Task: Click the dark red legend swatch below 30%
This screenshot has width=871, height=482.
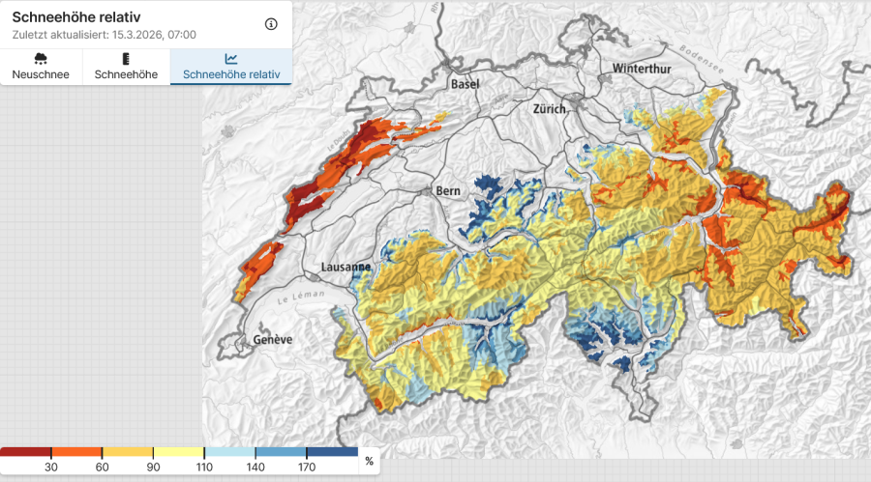Action: [x=25, y=452]
